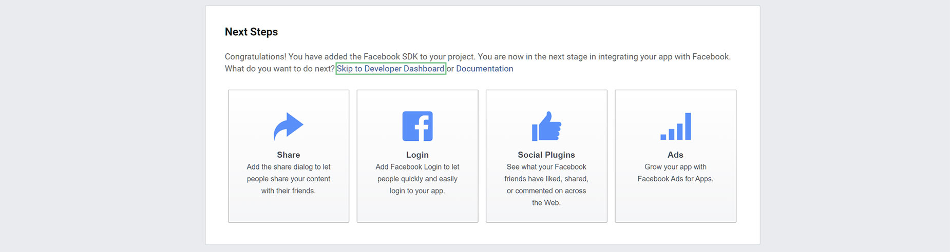Select the Ads card title

675,155
